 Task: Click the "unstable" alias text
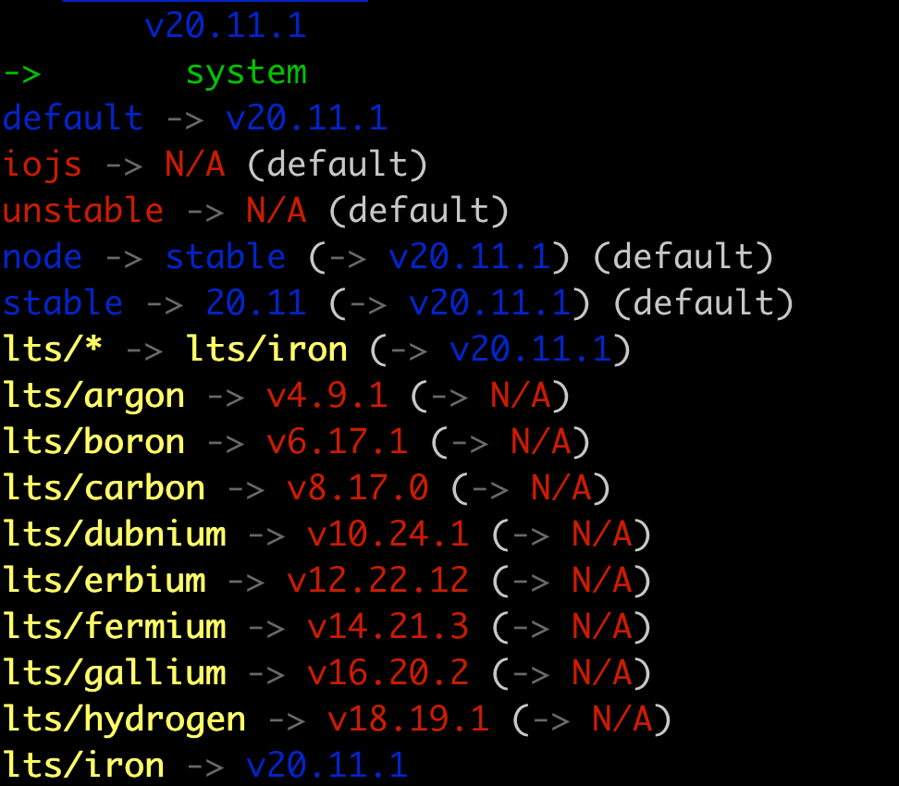83,211
